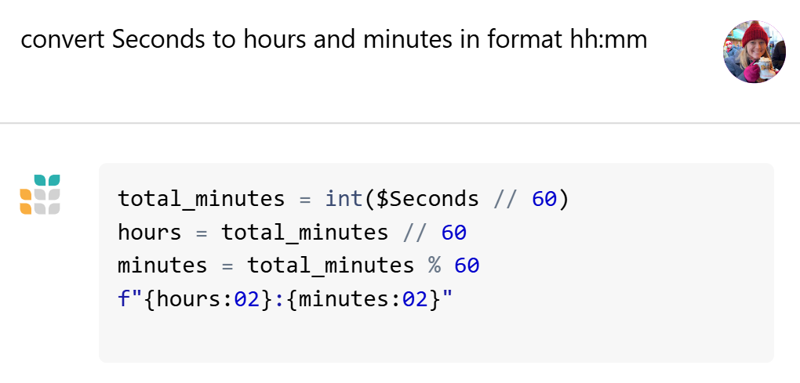Image resolution: width=800 pixels, height=383 pixels.
Task: Click the "minutes" variable starting the third line
Action: tap(162, 266)
